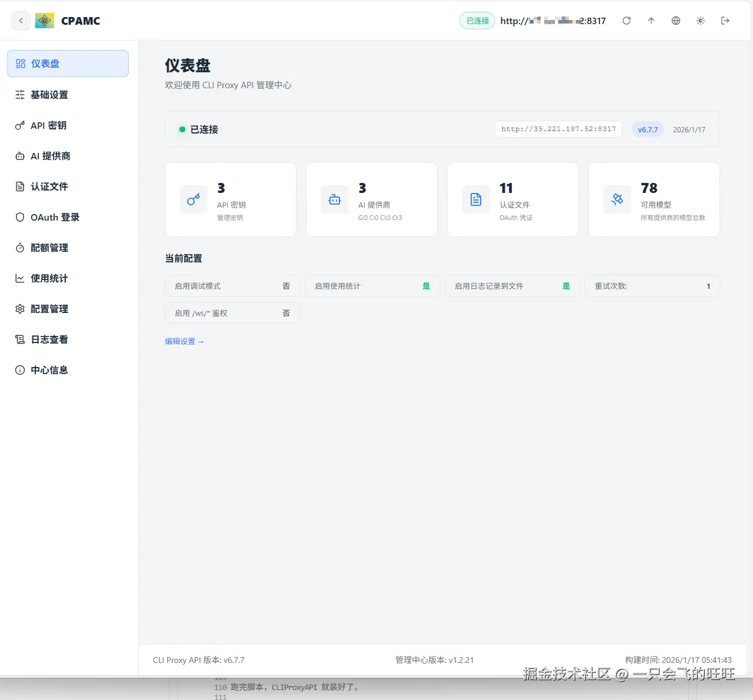
Task: Check for updates via up arrow icon
Action: [x=651, y=21]
